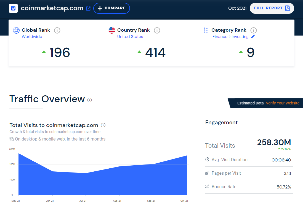Click info icon beside Country Rank
The height and width of the screenshot is (205, 303).
157,30
